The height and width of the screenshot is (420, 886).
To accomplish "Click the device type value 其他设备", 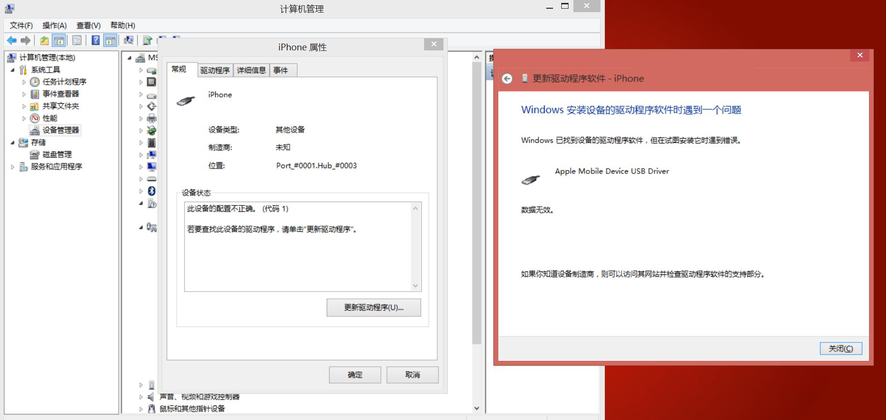I will (290, 130).
